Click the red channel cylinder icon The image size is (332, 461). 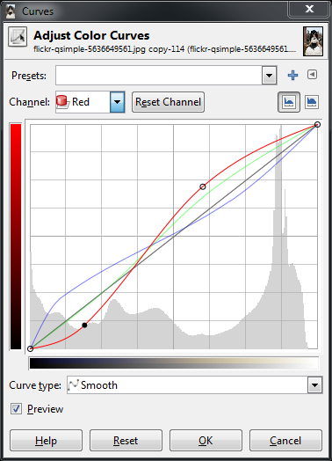(62, 101)
